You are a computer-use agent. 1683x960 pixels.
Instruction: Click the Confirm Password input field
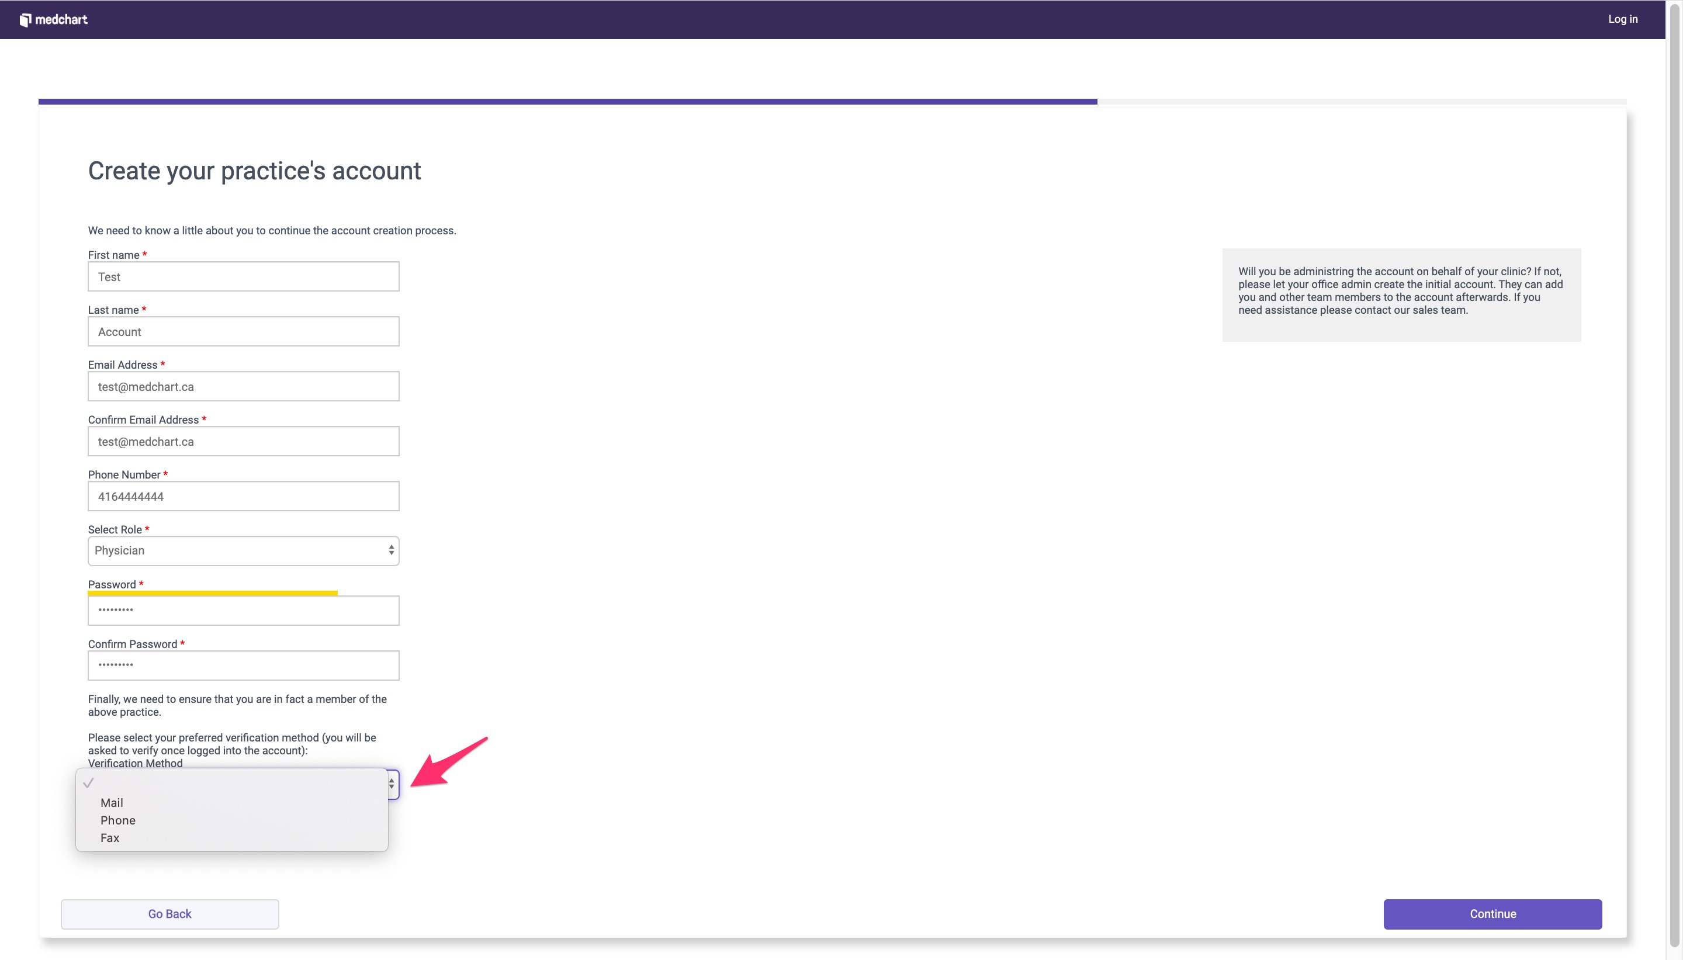[x=243, y=666]
